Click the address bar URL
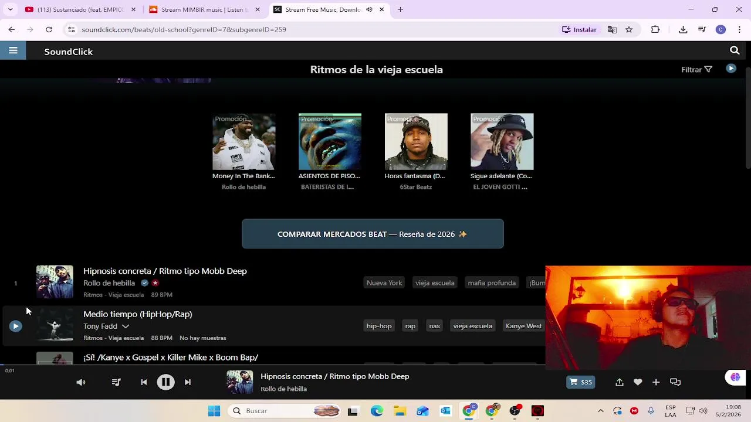751x422 pixels. pos(184,29)
